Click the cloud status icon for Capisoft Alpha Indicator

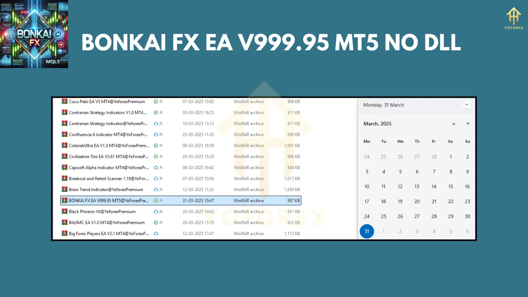coord(156,167)
